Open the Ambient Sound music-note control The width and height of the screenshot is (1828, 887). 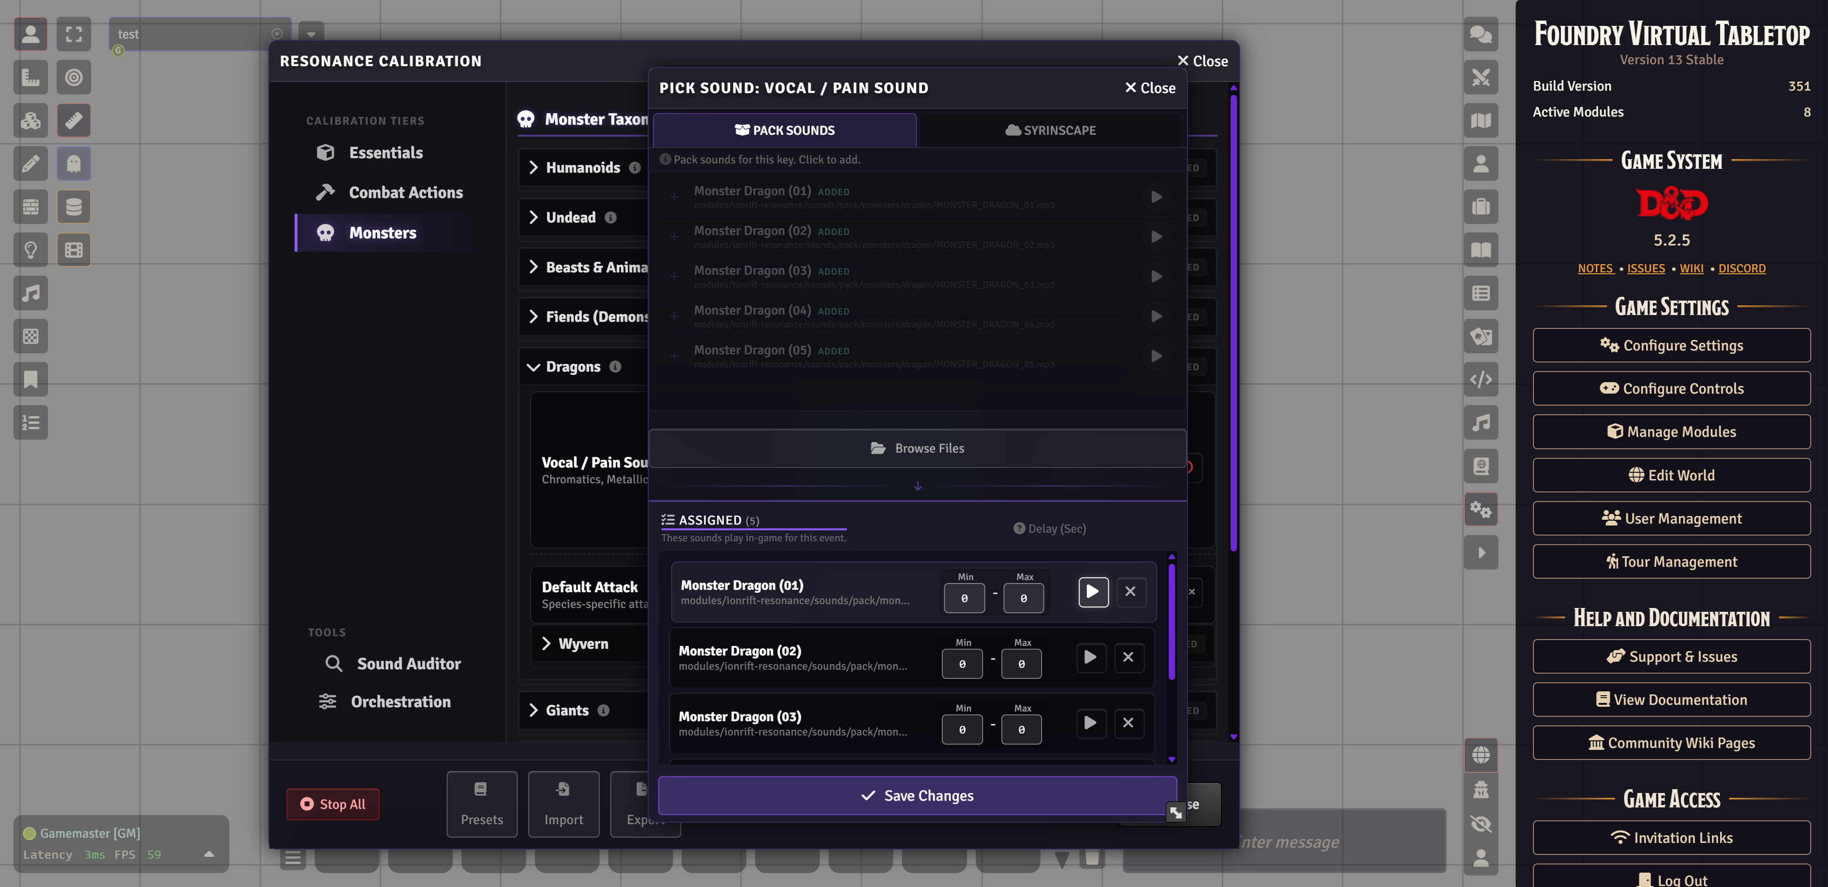(31, 293)
